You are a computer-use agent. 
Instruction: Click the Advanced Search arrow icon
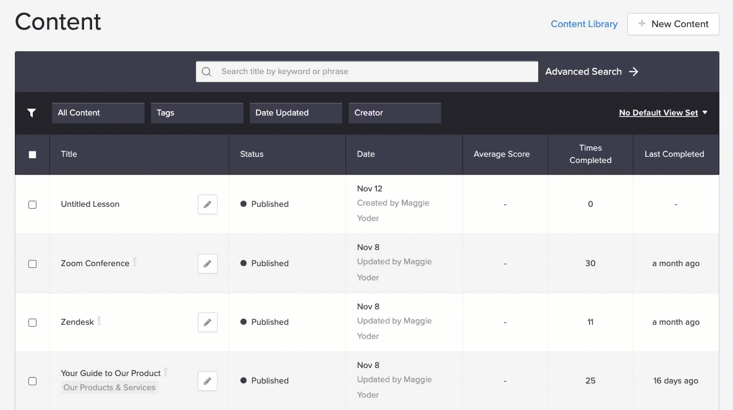[633, 72]
